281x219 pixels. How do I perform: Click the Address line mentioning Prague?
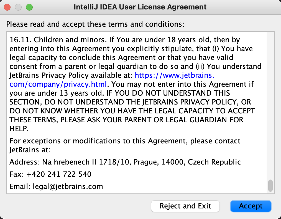[x=125, y=162]
